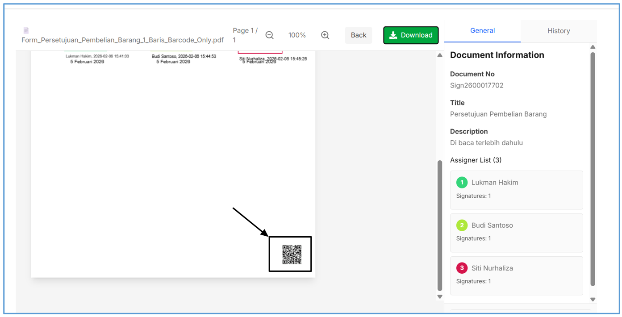
Task: Click the 100% zoom level indicator
Action: click(x=297, y=35)
